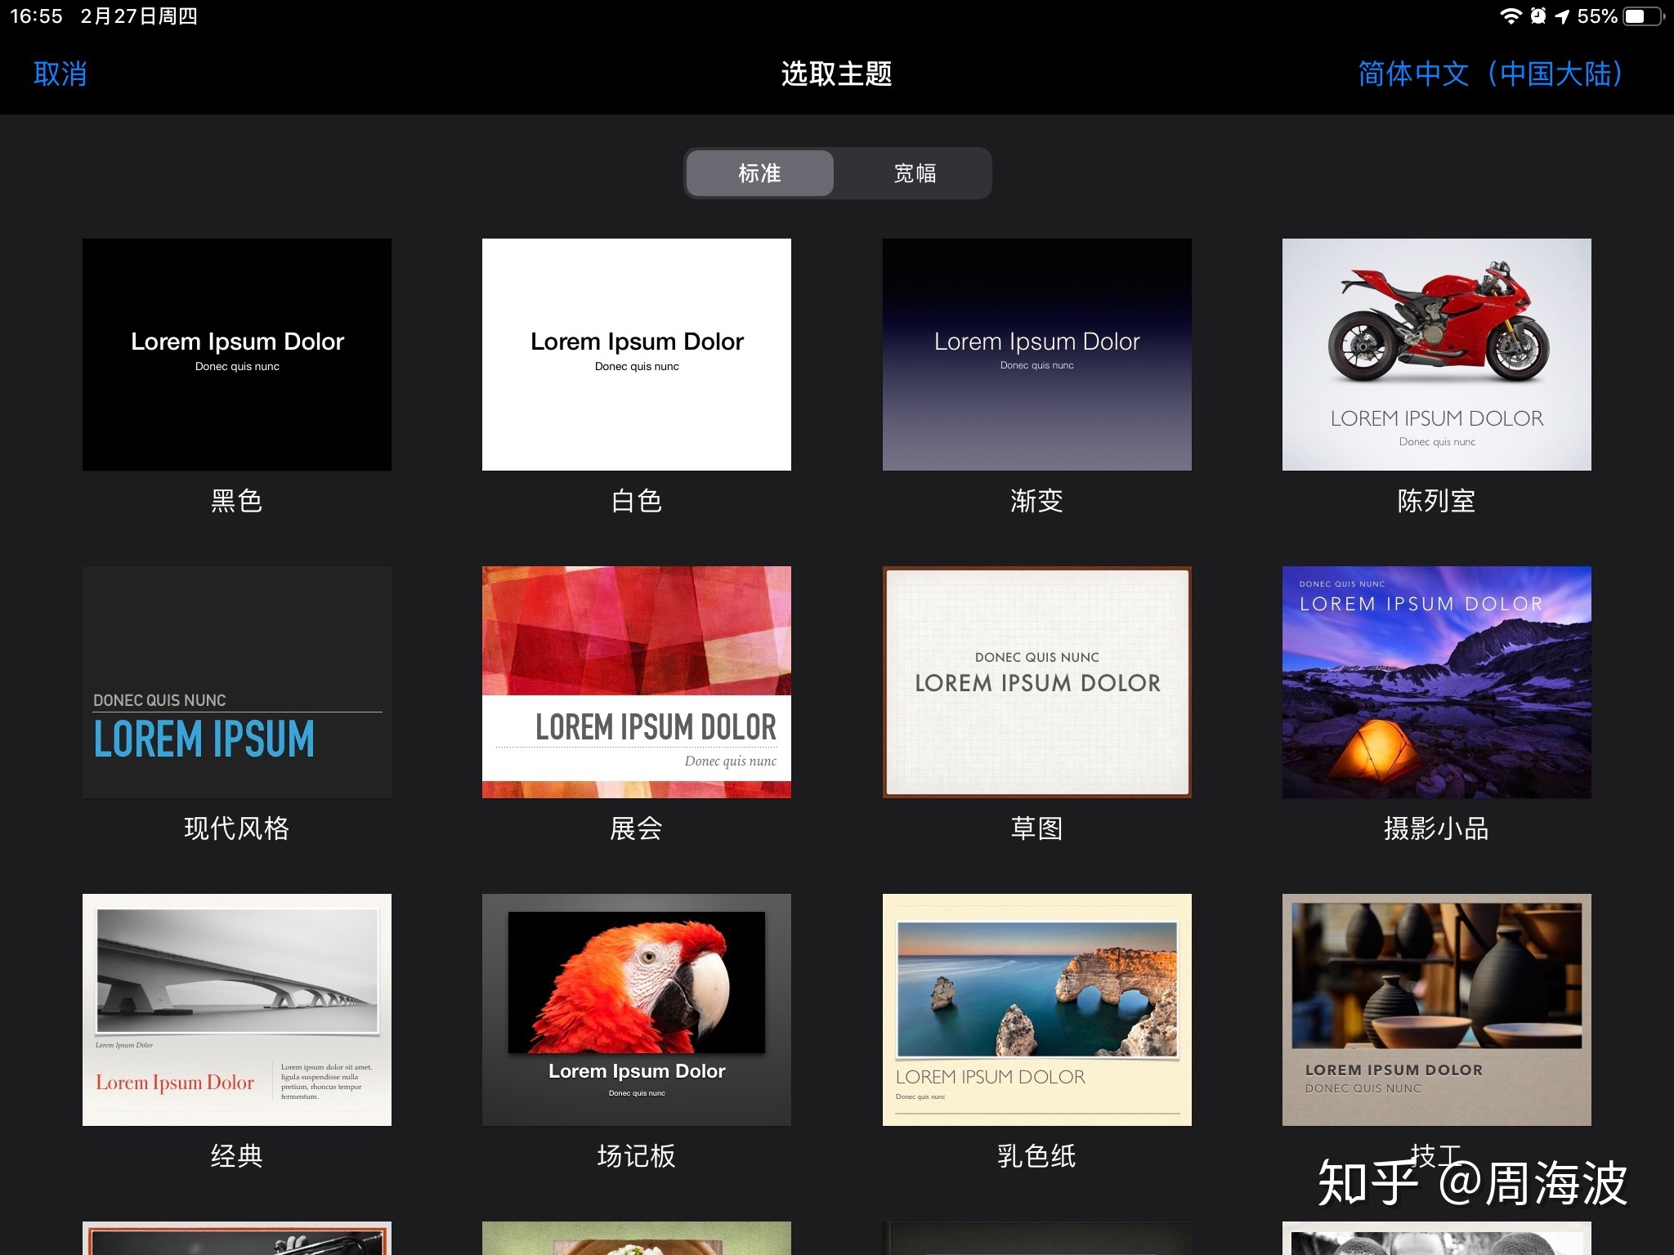
Task: Select the 技工 pottery theme thumbnail
Action: tap(1437, 1010)
